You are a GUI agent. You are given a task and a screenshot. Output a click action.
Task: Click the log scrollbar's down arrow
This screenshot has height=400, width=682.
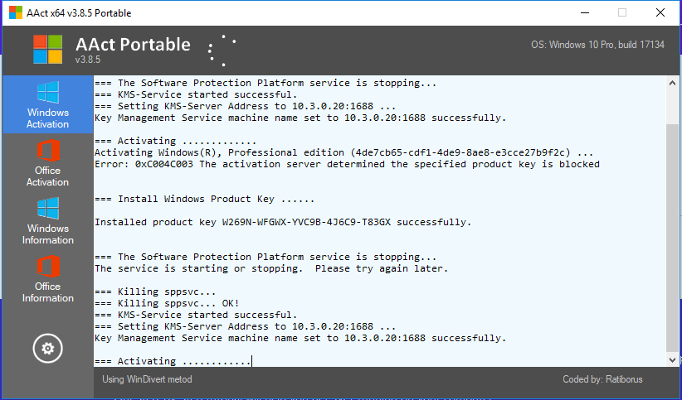(672, 359)
